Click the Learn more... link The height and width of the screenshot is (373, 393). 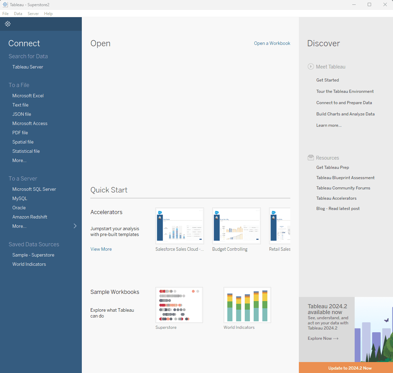point(329,125)
